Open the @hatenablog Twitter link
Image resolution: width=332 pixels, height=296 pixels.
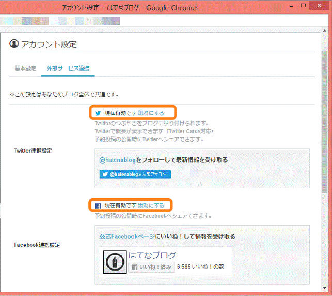pos(118,160)
